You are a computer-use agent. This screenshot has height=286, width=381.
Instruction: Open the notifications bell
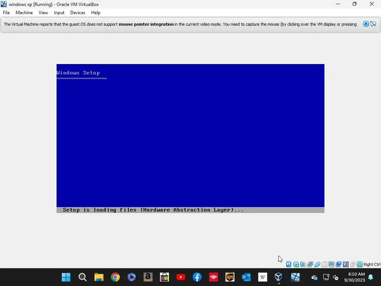pyautogui.click(x=371, y=277)
